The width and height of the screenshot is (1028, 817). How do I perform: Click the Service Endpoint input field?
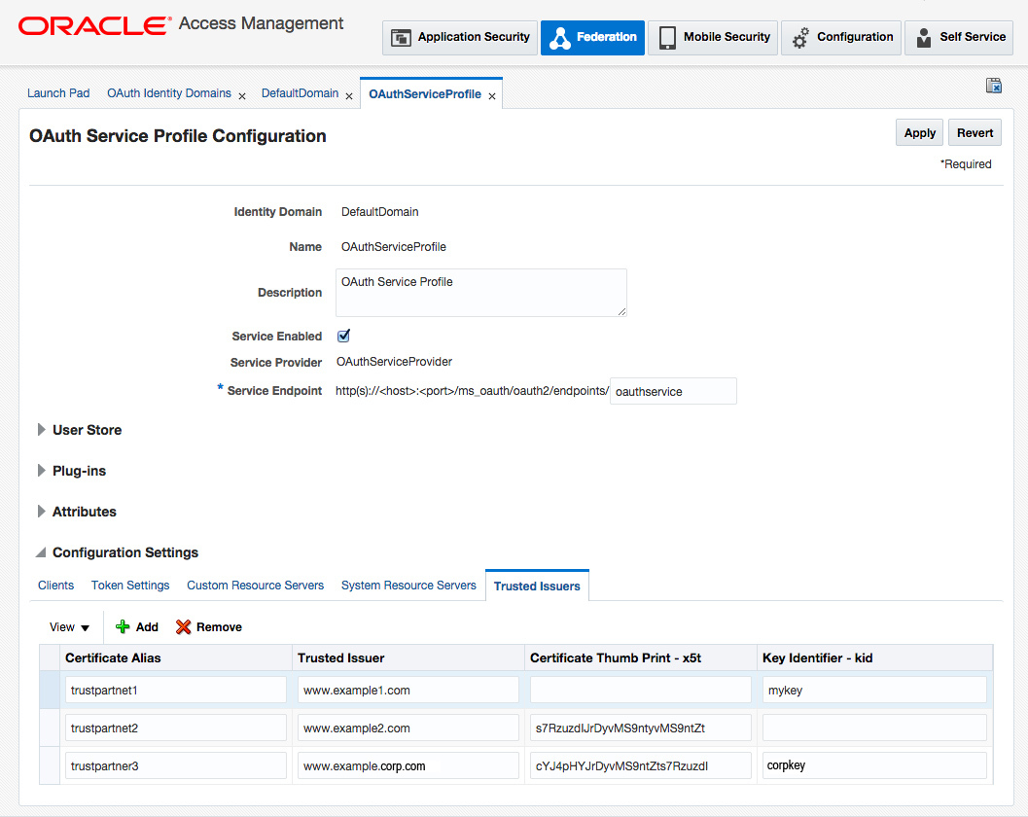coord(673,391)
